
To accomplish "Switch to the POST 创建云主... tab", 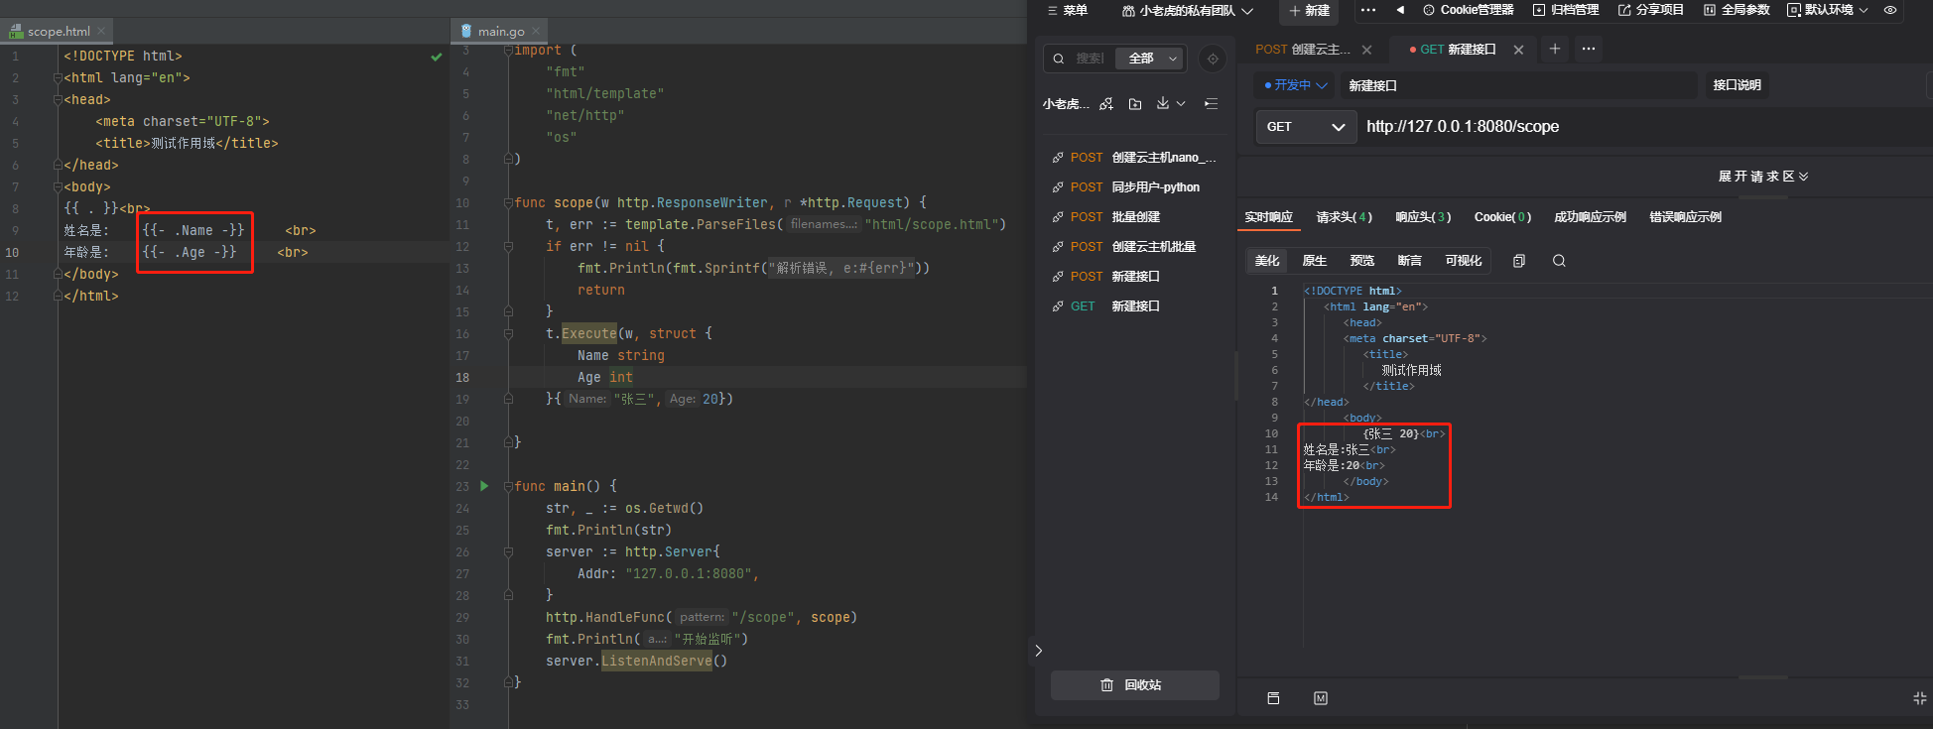I will coord(1302,50).
